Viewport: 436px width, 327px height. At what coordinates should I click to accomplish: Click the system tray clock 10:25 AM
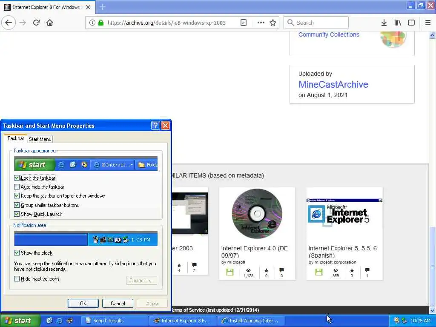(x=420, y=321)
